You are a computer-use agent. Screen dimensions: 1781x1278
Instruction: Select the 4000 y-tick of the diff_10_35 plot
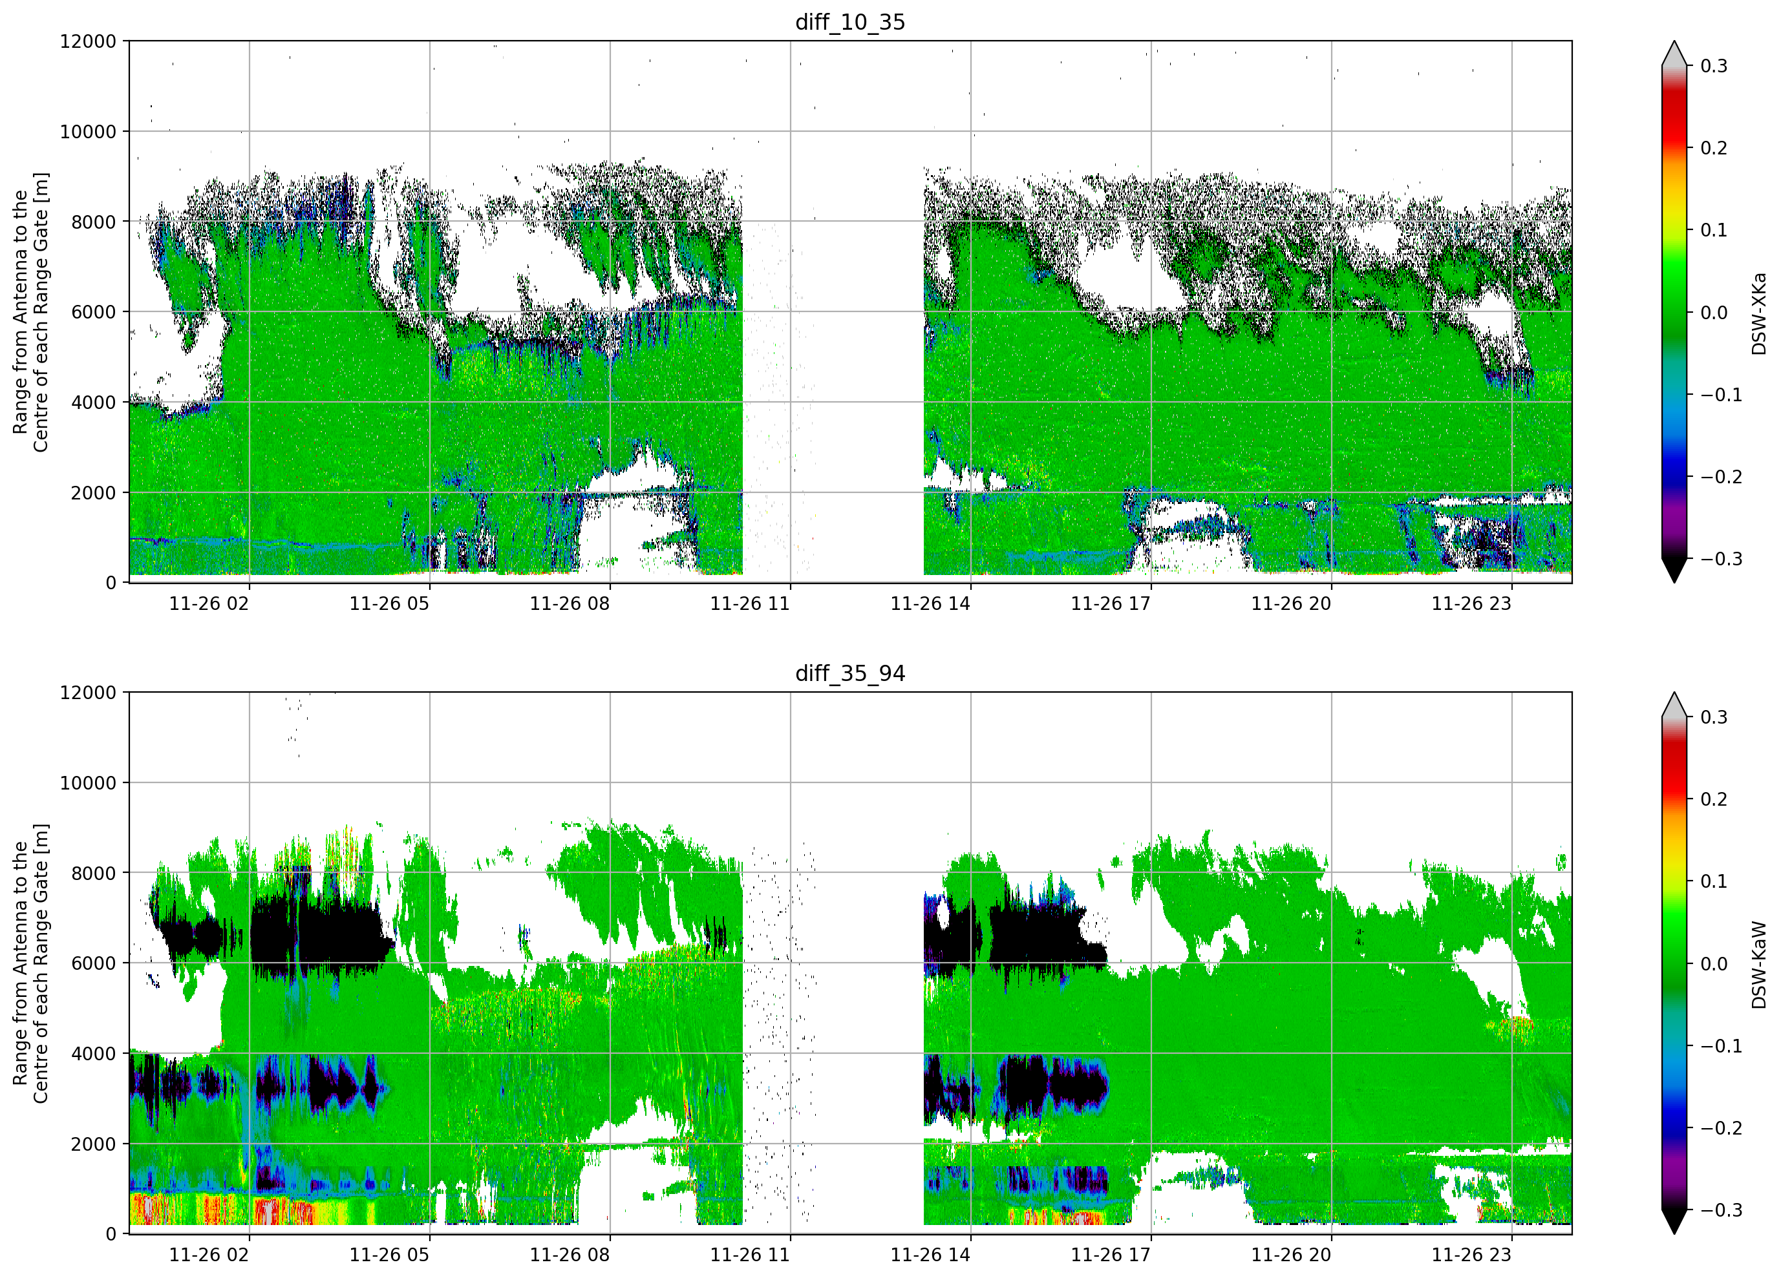94,403
